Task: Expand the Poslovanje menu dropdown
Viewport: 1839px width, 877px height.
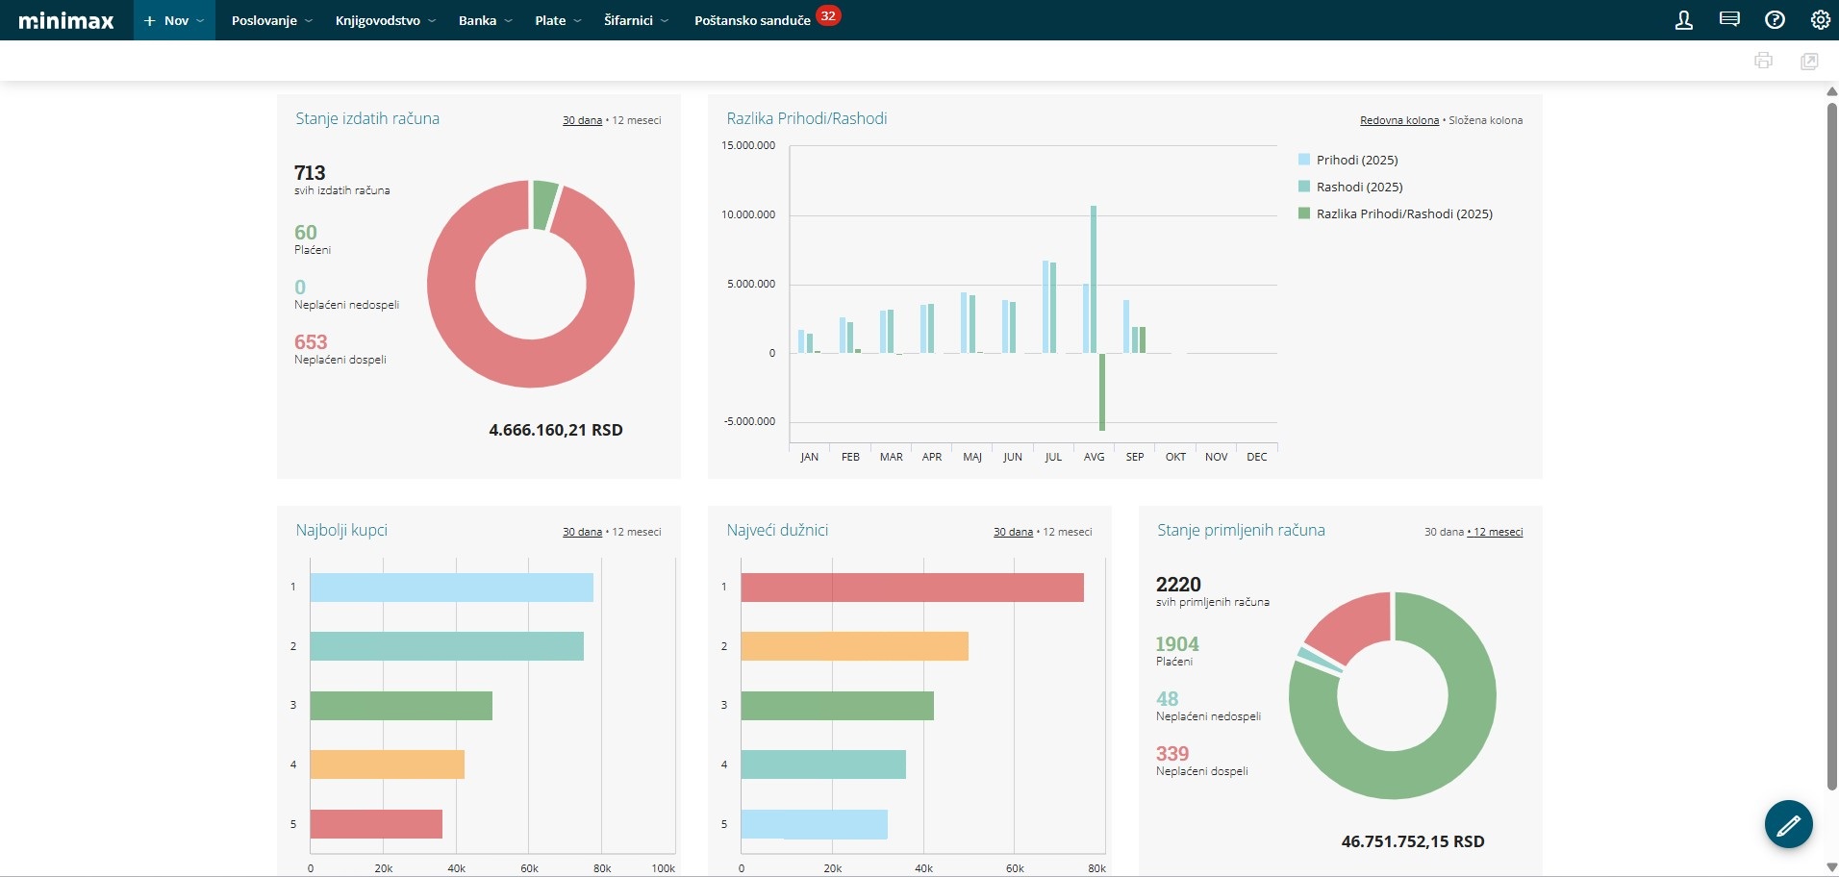Action: pos(271,20)
